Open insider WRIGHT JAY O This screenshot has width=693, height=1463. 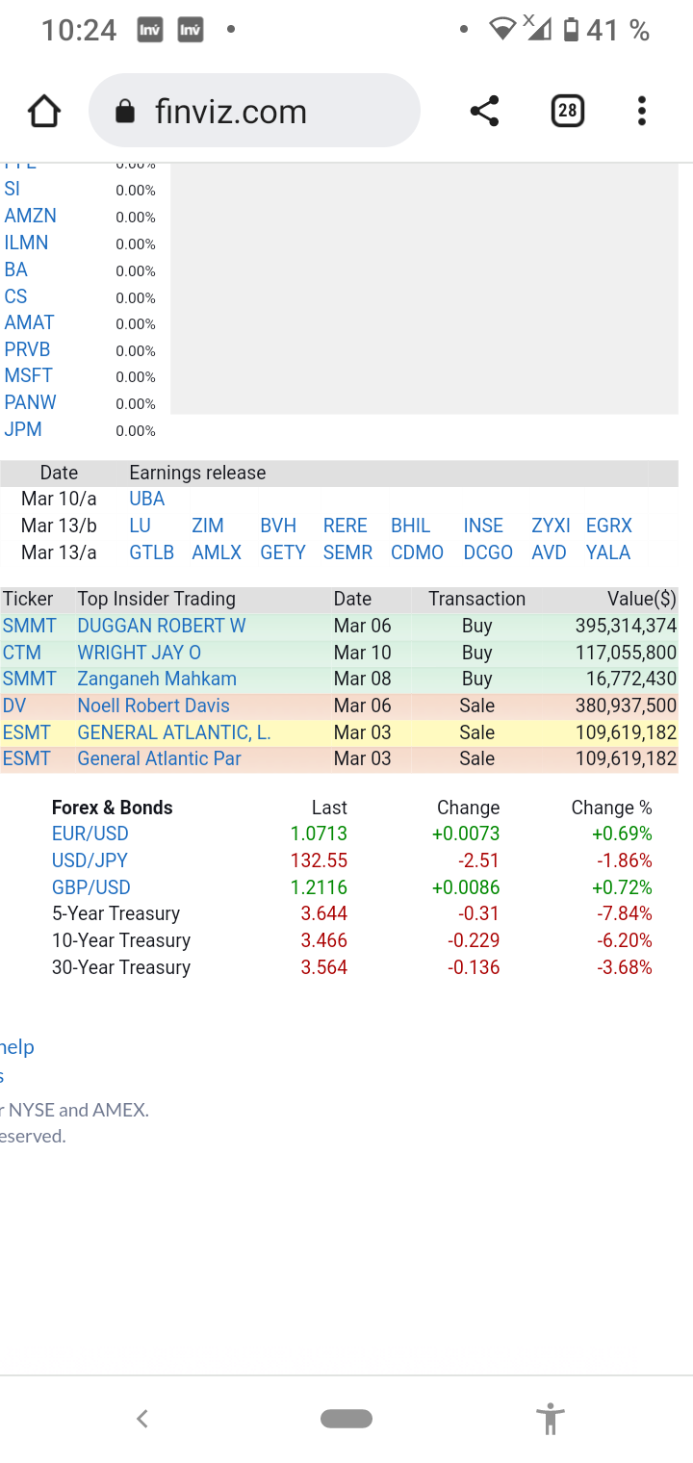pos(140,653)
